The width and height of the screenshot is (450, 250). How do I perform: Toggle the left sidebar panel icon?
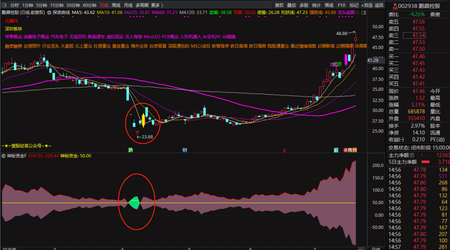(x=4, y=5)
